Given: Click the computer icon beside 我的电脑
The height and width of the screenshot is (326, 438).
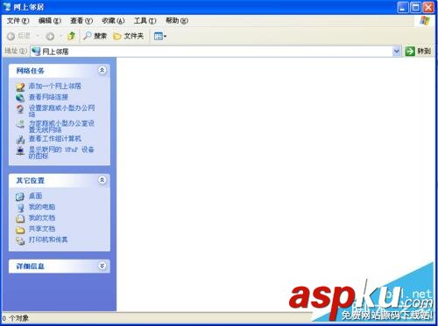Looking at the screenshot, I should [20, 208].
